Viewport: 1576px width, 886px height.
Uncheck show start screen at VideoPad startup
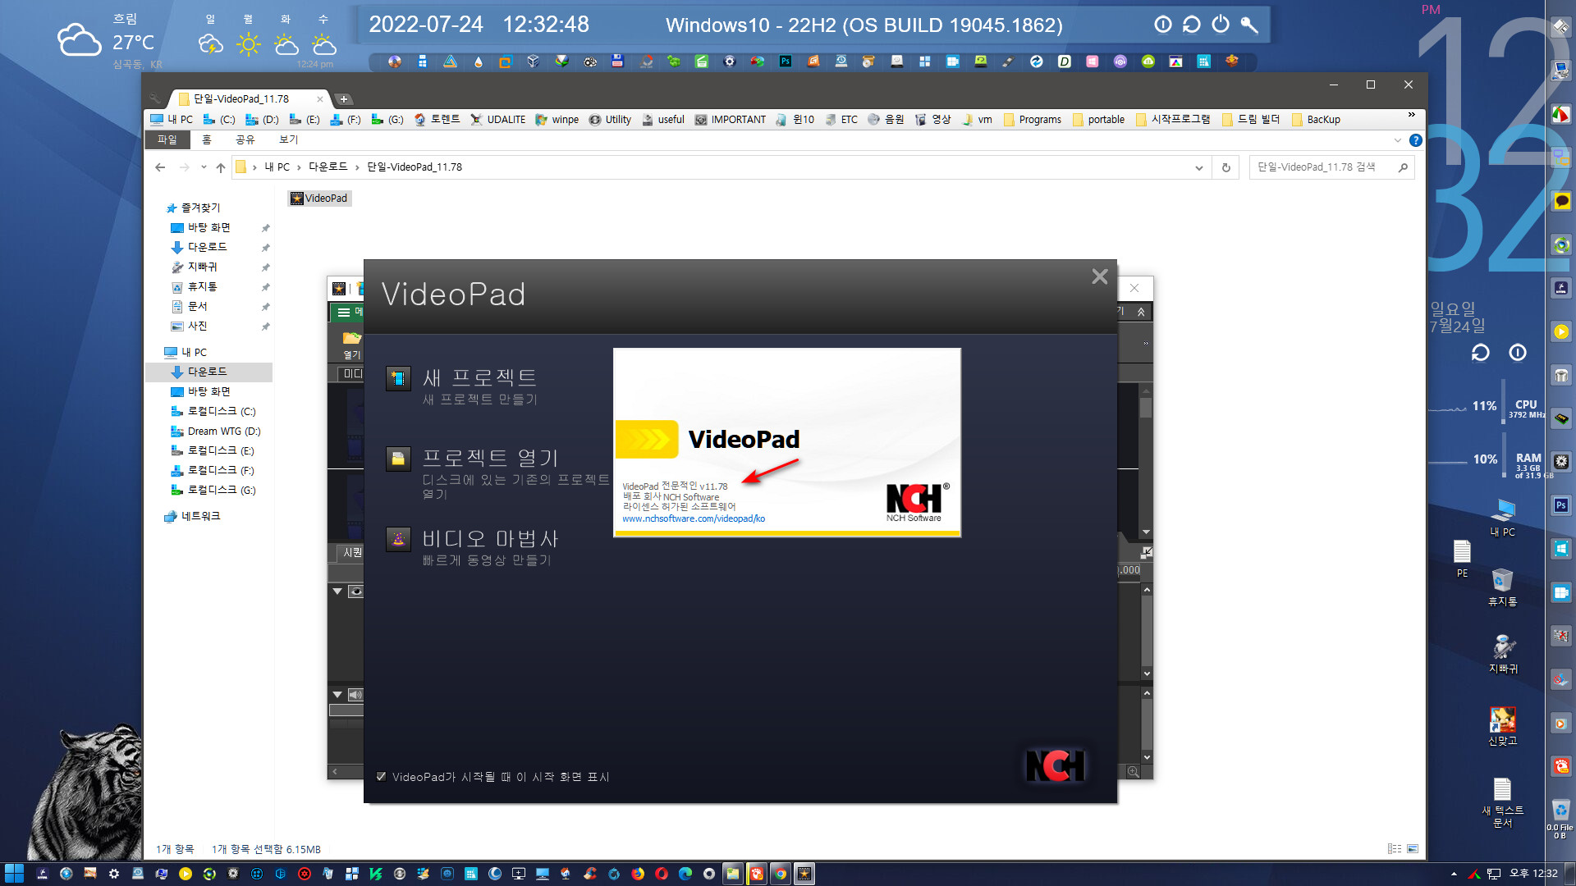tap(381, 777)
